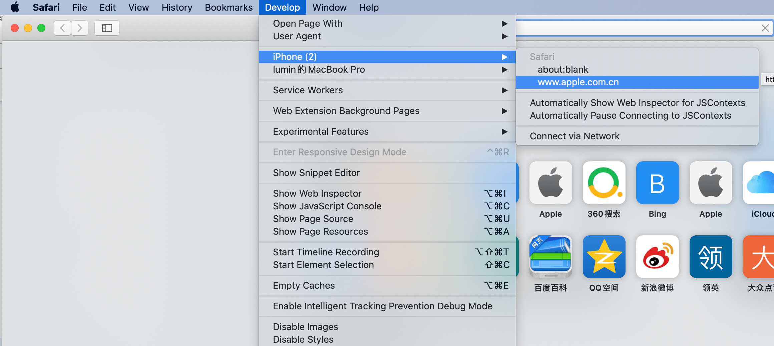Expand the User Agent submenu
This screenshot has height=346, width=774.
pos(297,36)
